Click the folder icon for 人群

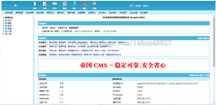[6, 34]
